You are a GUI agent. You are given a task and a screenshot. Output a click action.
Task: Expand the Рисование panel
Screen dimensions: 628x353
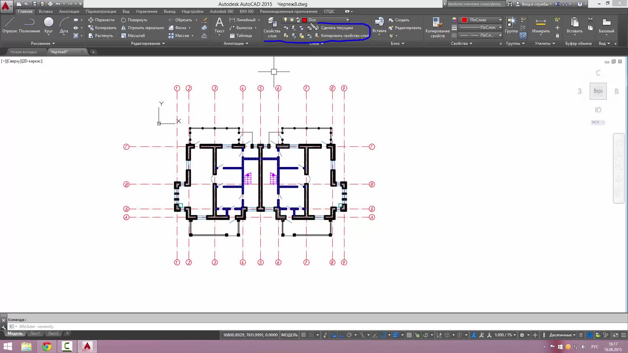point(43,43)
